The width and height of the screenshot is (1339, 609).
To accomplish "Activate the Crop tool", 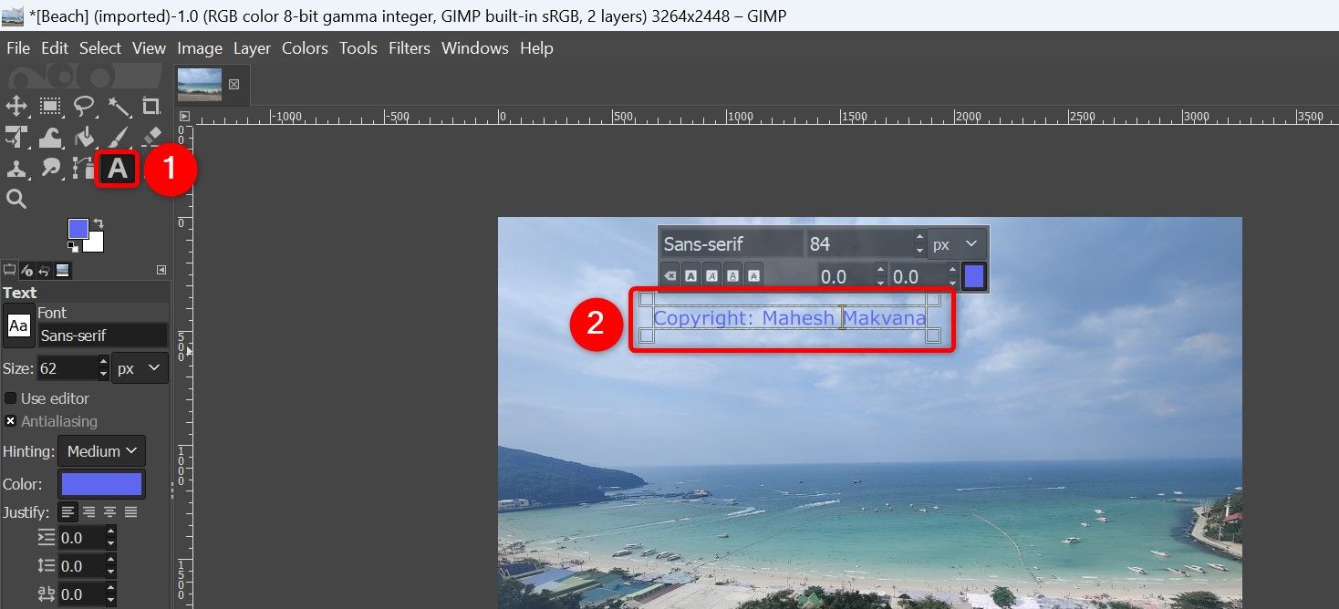I will pyautogui.click(x=152, y=107).
